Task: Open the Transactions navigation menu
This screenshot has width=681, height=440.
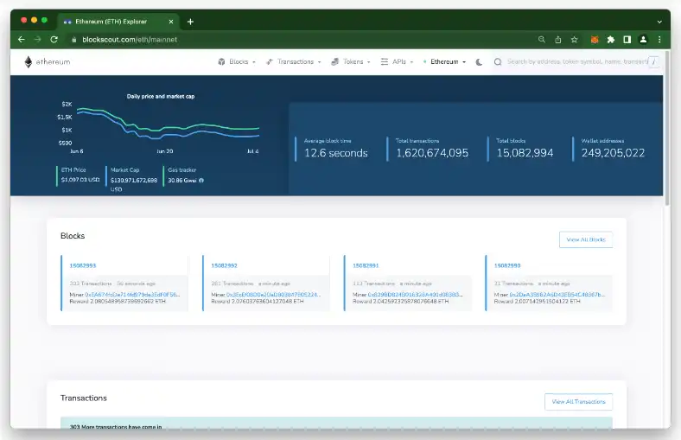Action: (294, 61)
